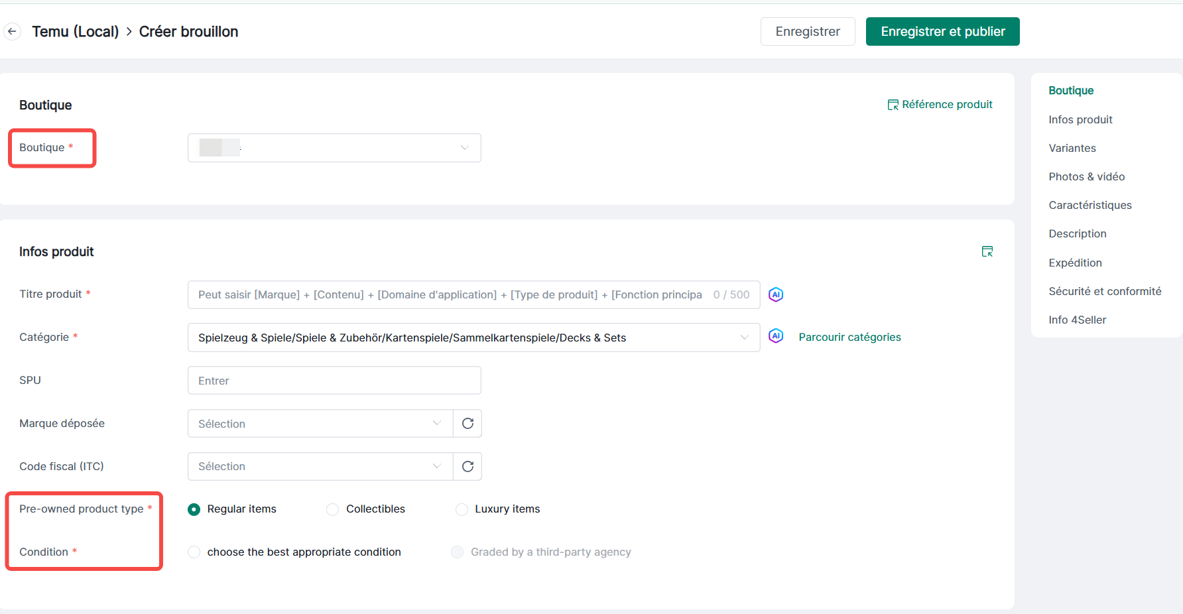Screen dimensions: 1183x614
Task: Open the Marque déposée selection dropdown
Action: 320,424
